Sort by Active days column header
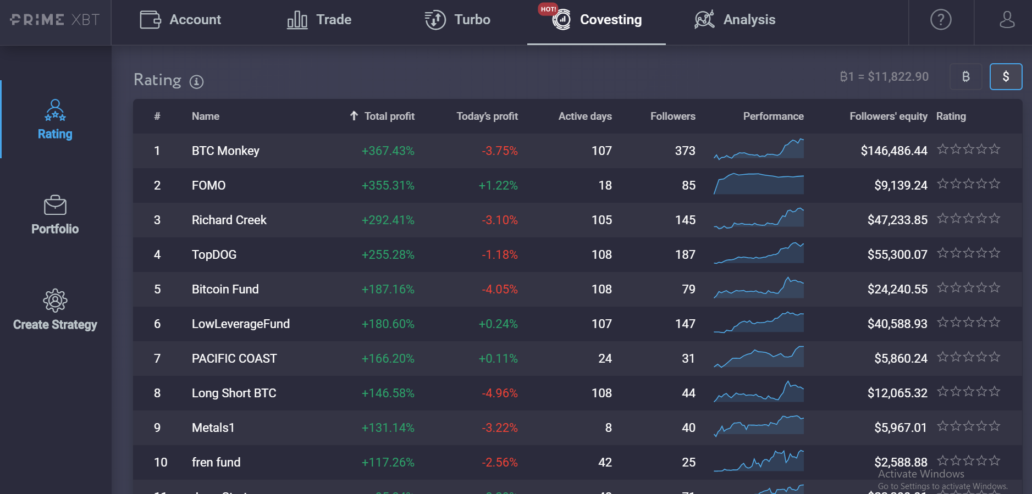The width and height of the screenshot is (1032, 494). click(x=585, y=116)
